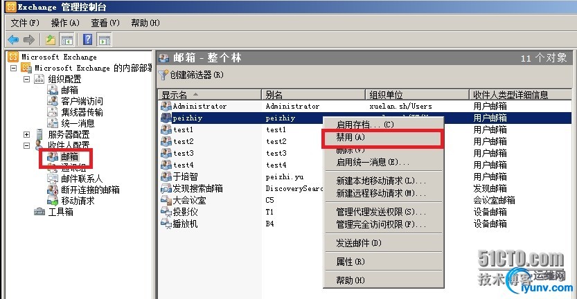Image resolution: width=577 pixels, height=299 pixels.
Task: Click the Administrator mailbox user icon
Action: tap(166, 107)
